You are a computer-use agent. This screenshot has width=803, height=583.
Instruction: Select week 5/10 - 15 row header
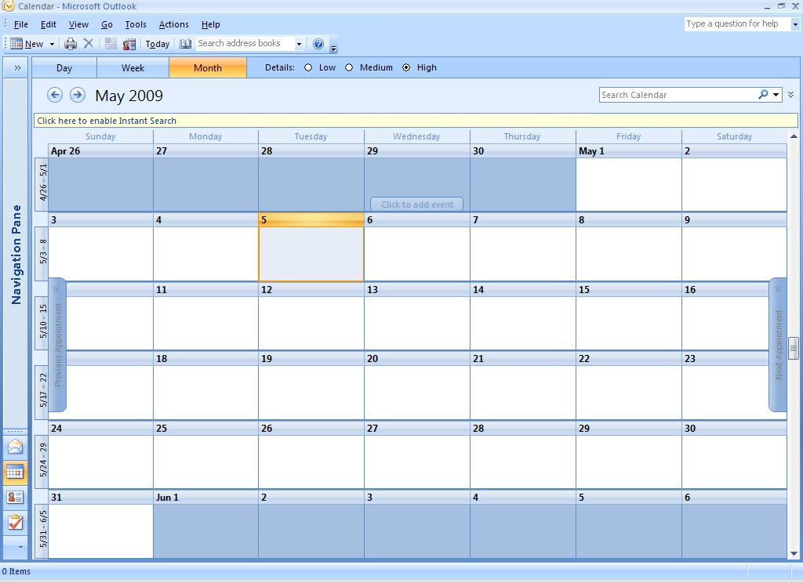coord(42,323)
